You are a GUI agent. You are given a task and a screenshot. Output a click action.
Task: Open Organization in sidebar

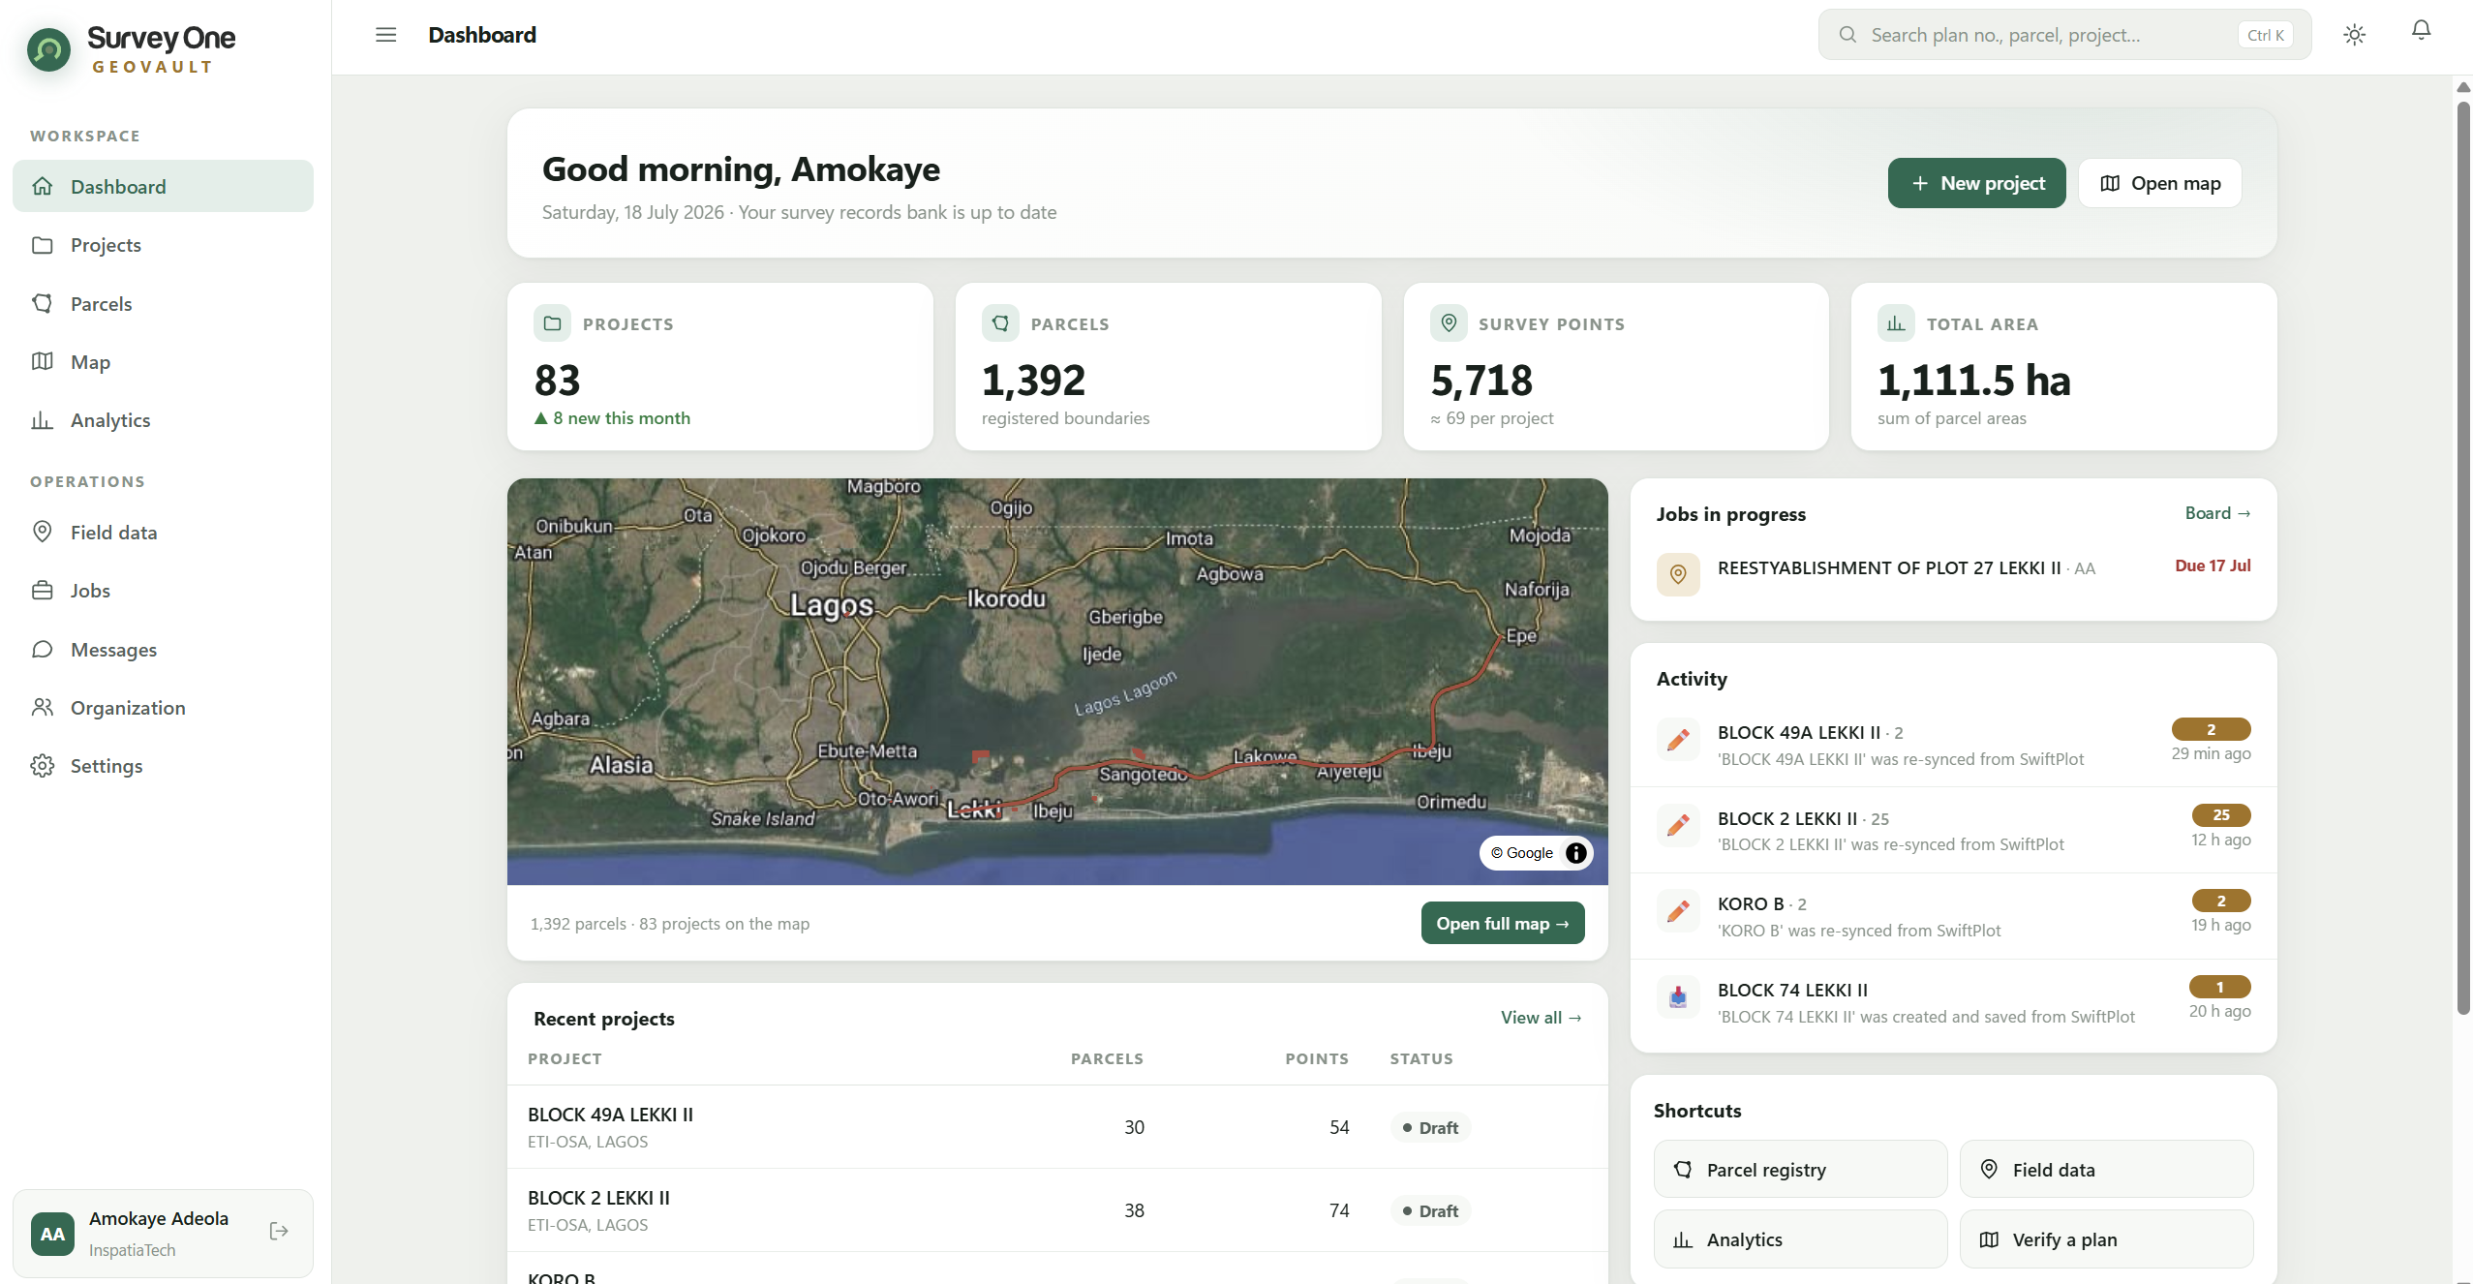point(163,708)
